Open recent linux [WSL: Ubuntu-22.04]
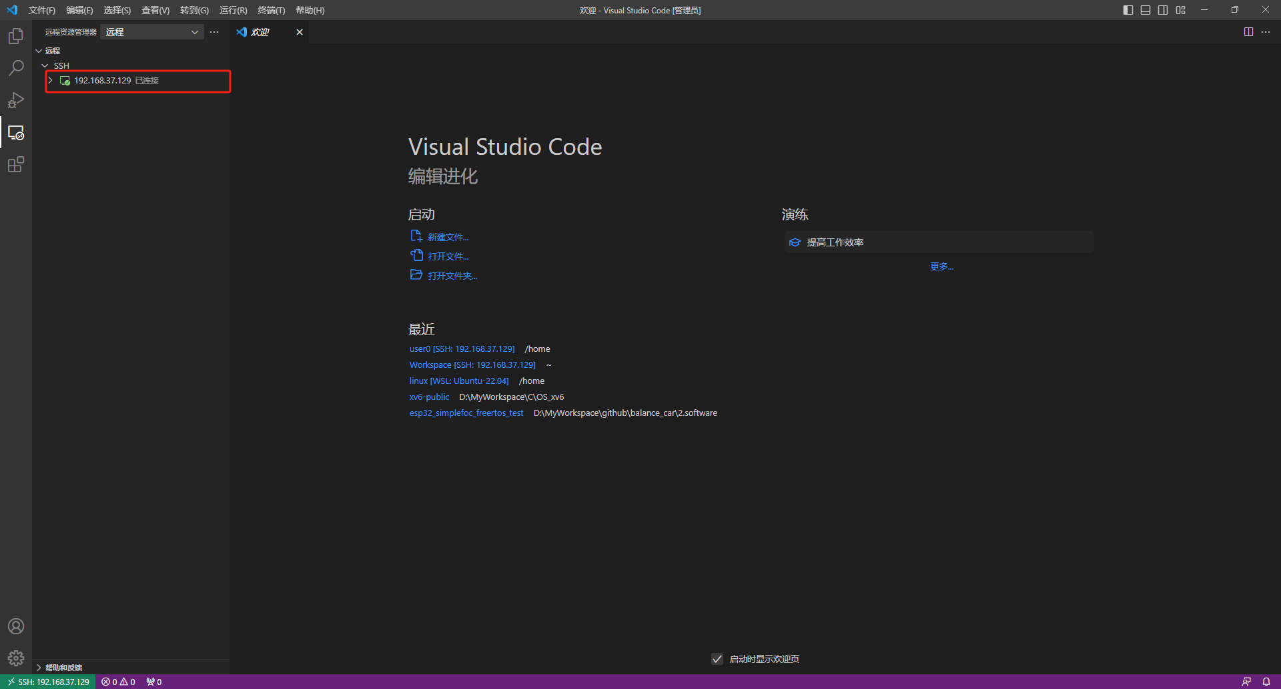Viewport: 1281px width, 689px height. [x=459, y=381]
